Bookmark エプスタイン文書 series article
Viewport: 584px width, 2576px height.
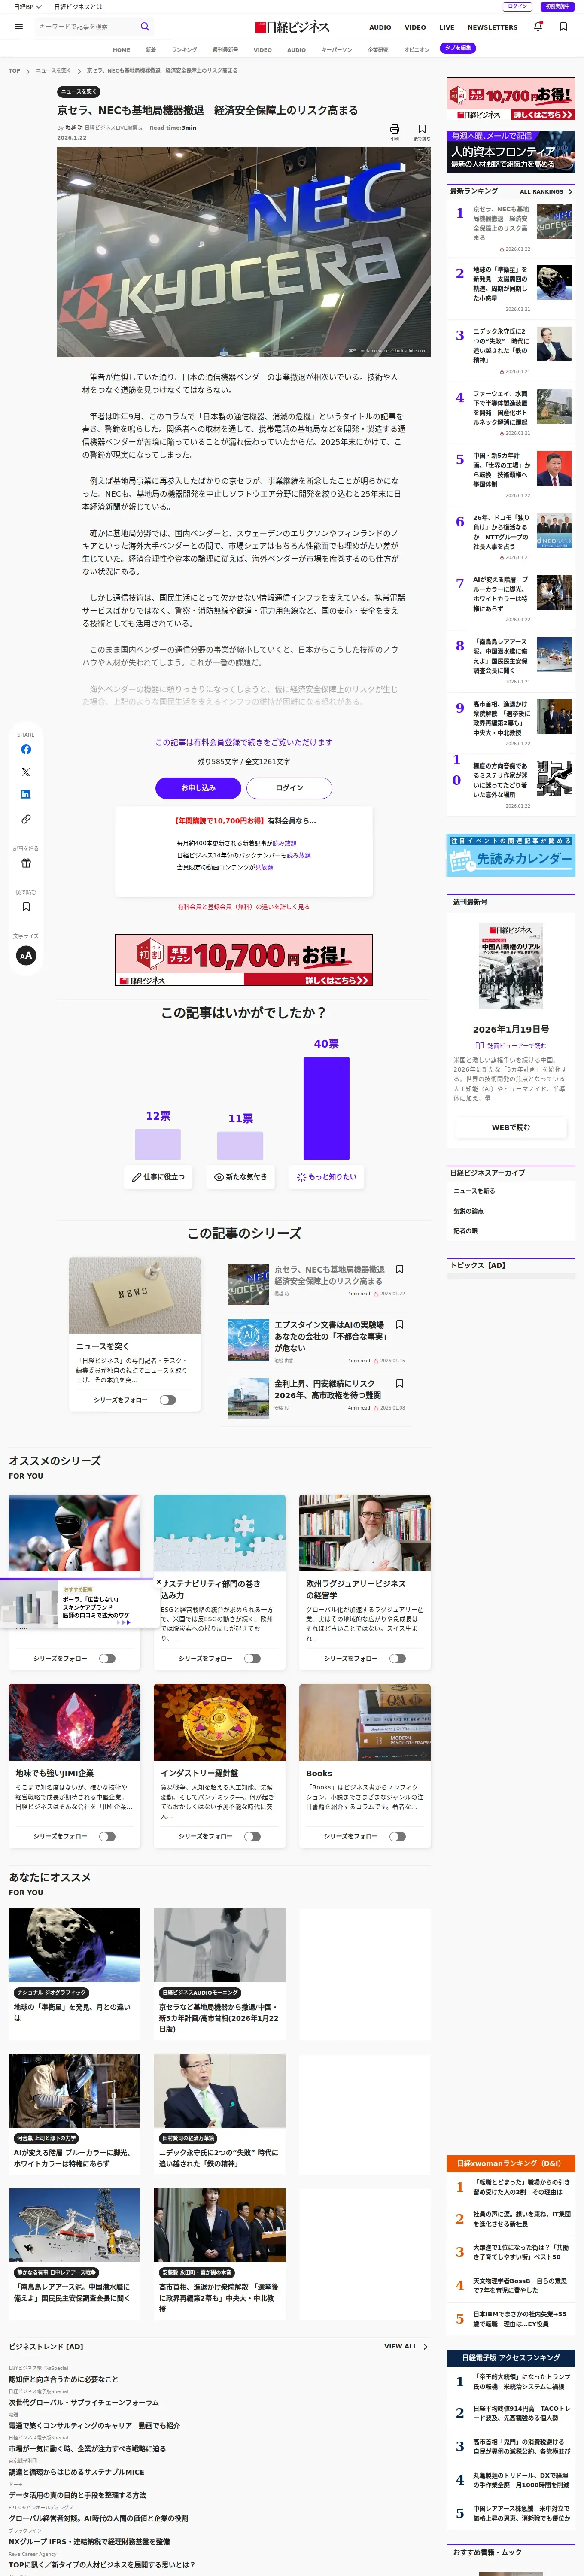[400, 1324]
